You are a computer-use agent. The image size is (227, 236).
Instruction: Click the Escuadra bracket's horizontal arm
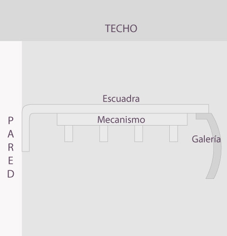coord(120,109)
